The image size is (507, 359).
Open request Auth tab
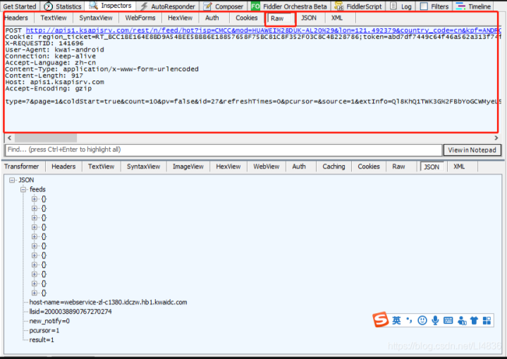pyautogui.click(x=212, y=18)
